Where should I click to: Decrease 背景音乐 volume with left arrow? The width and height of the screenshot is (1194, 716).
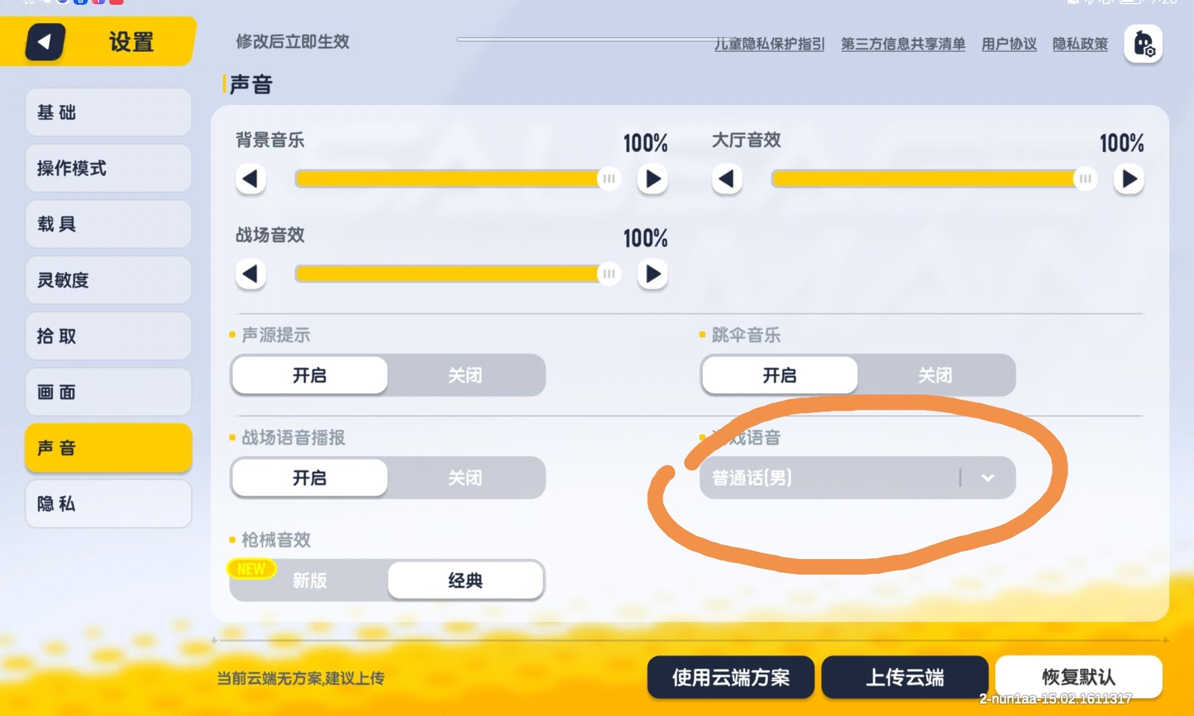(x=251, y=178)
